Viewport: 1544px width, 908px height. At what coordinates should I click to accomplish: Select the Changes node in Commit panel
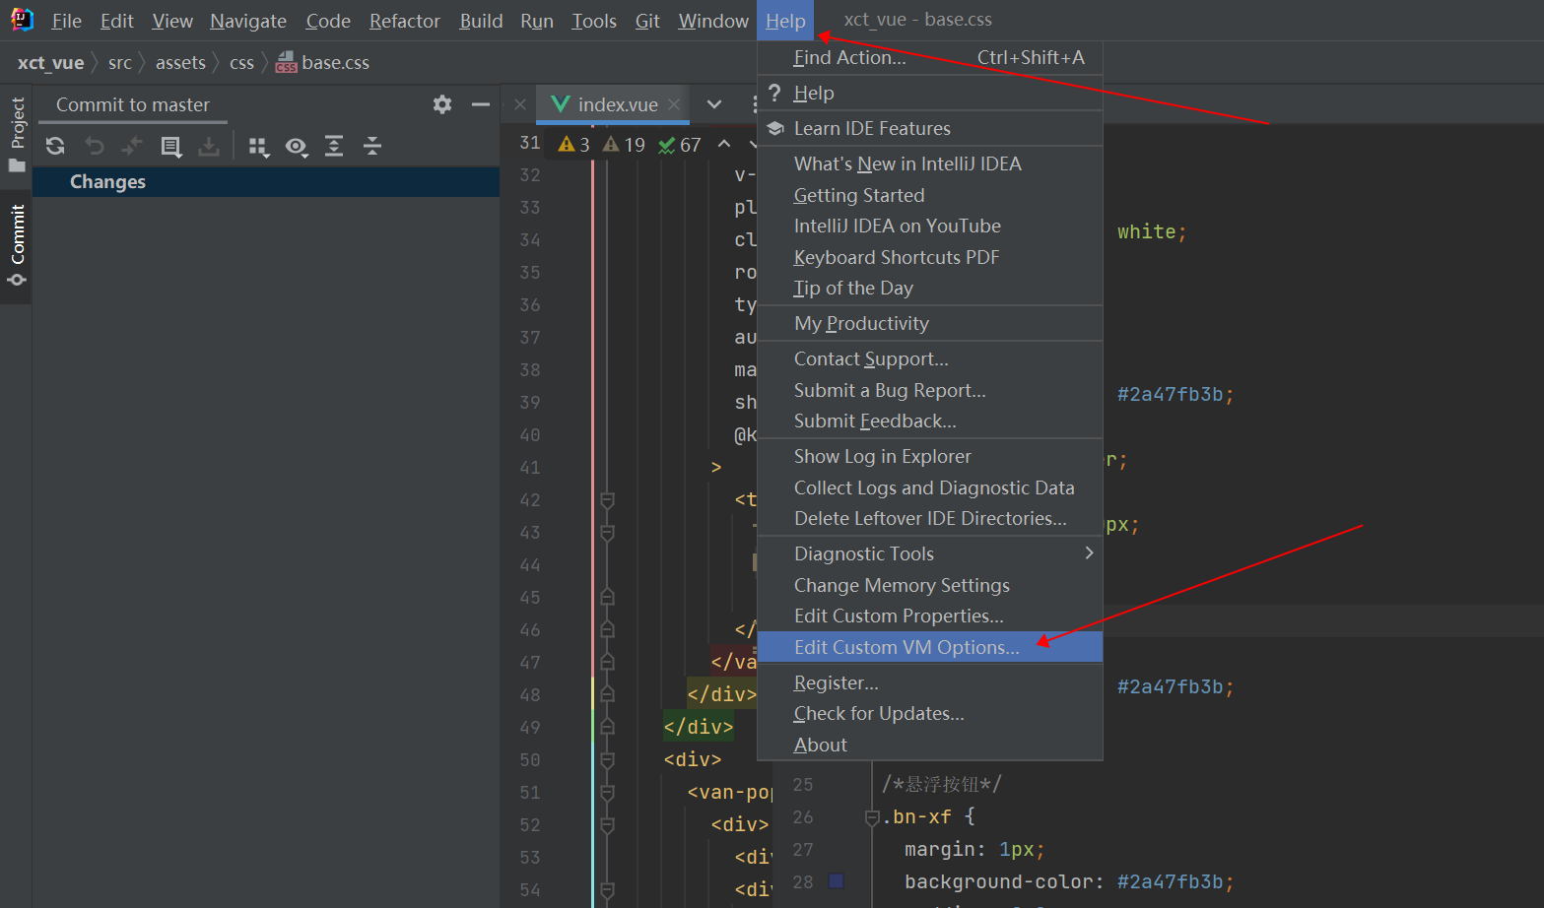[107, 181]
